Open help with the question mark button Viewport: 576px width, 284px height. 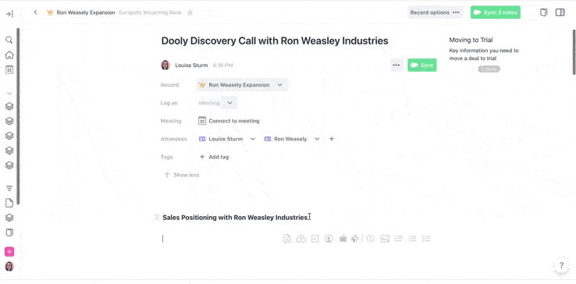point(561,265)
